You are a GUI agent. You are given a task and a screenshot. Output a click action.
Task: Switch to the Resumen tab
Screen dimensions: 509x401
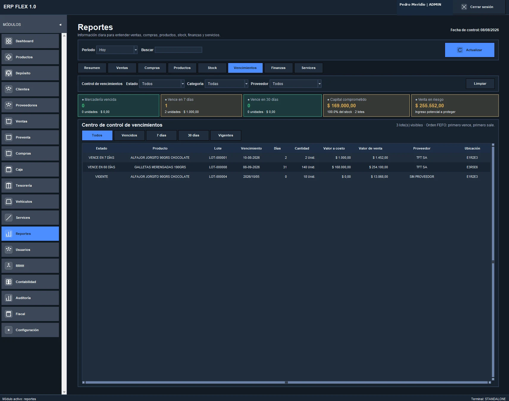pyautogui.click(x=92, y=68)
